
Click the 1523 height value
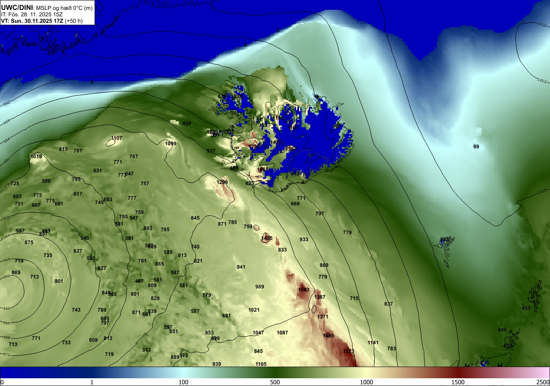coord(348,351)
